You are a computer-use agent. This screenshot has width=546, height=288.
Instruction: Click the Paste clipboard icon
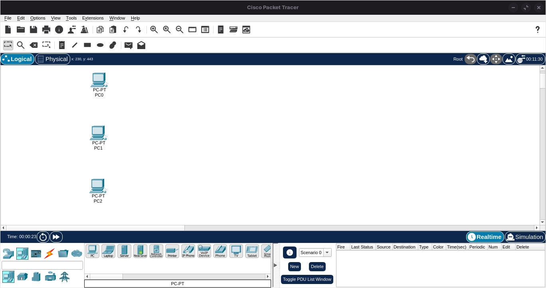(x=113, y=30)
